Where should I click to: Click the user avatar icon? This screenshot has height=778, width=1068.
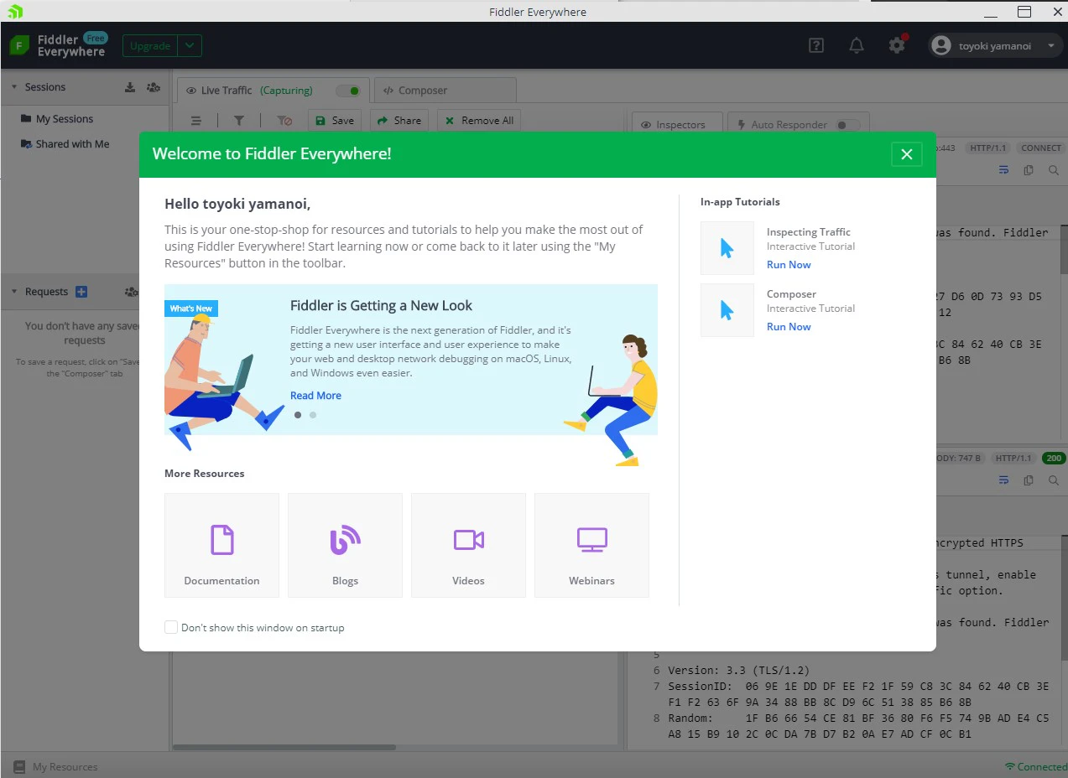(x=941, y=46)
